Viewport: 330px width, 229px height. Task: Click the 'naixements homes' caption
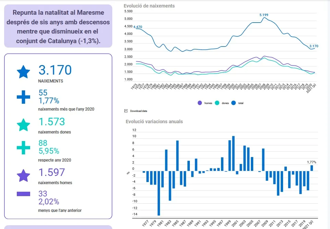(x=55, y=183)
